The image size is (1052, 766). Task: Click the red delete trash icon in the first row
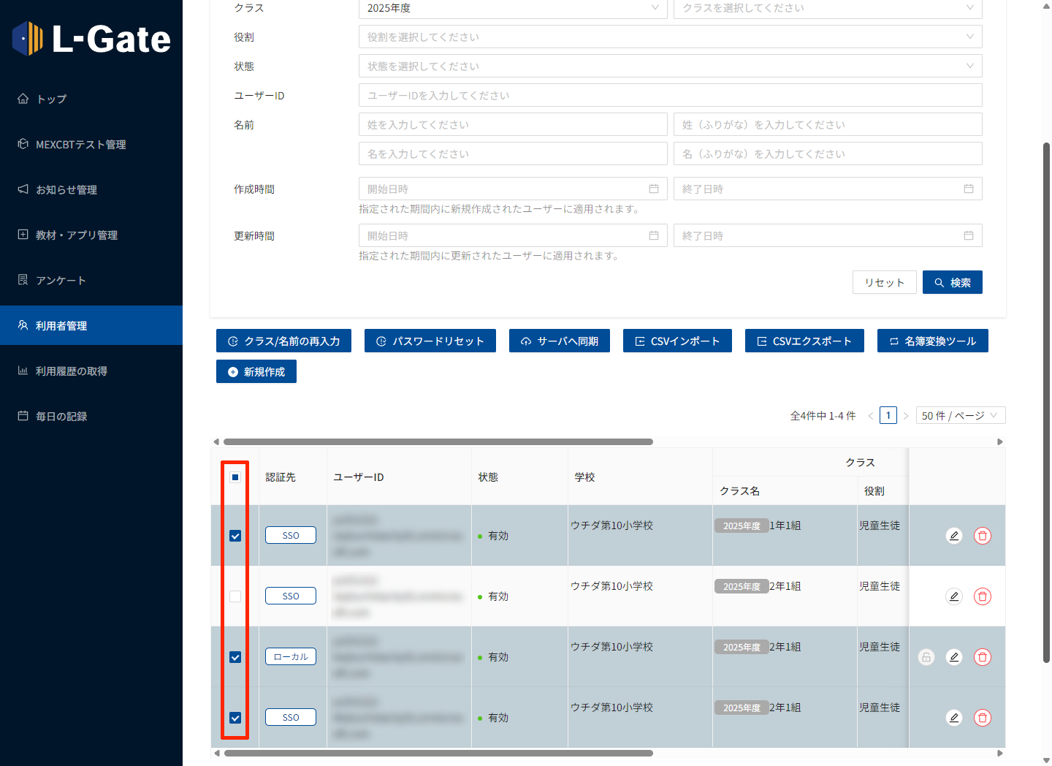pyautogui.click(x=983, y=536)
